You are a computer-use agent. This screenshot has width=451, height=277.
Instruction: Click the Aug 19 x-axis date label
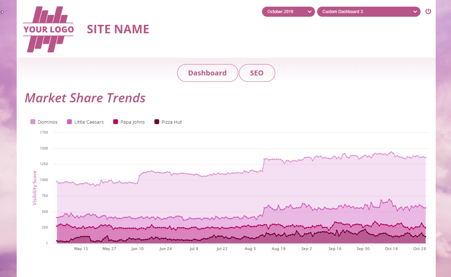278,249
